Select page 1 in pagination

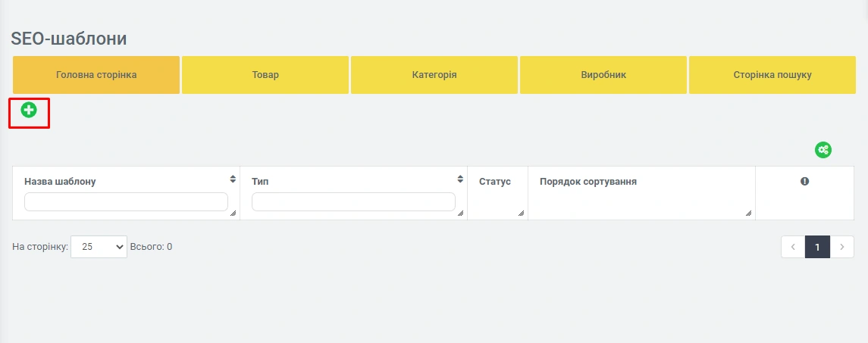pos(817,247)
